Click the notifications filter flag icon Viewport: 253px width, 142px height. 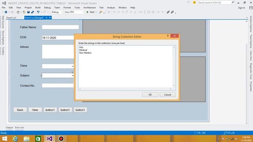pyautogui.click(x=188, y=2)
